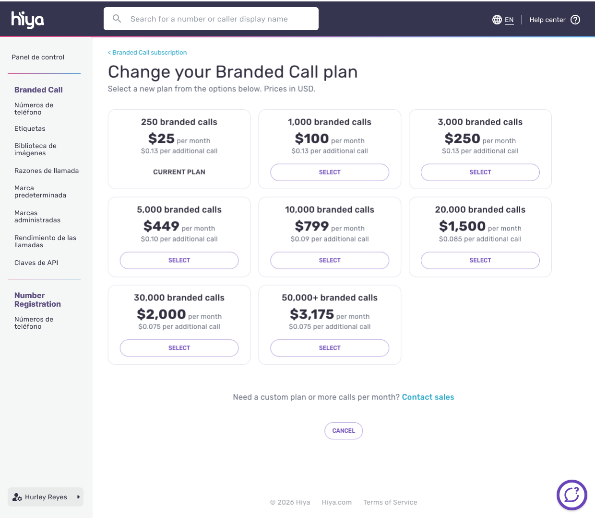The width and height of the screenshot is (595, 518).
Task: Open Claves de API page
Action: tap(36, 263)
